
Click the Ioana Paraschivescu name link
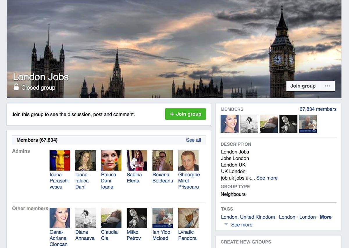59,181
